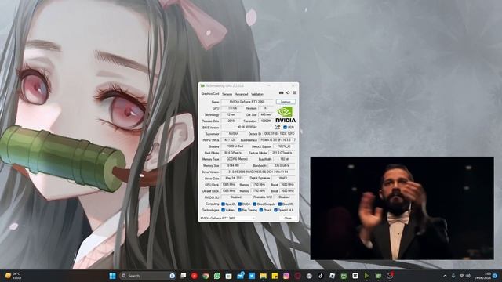Viewport: 502px width, 282px height.
Task: Switch to the Validation tab
Action: click(x=257, y=94)
